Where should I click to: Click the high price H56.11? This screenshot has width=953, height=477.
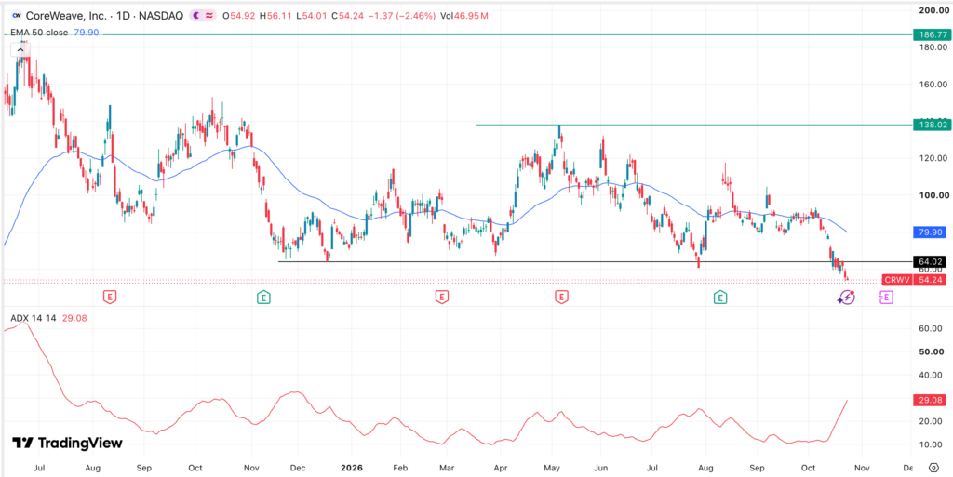click(x=276, y=17)
